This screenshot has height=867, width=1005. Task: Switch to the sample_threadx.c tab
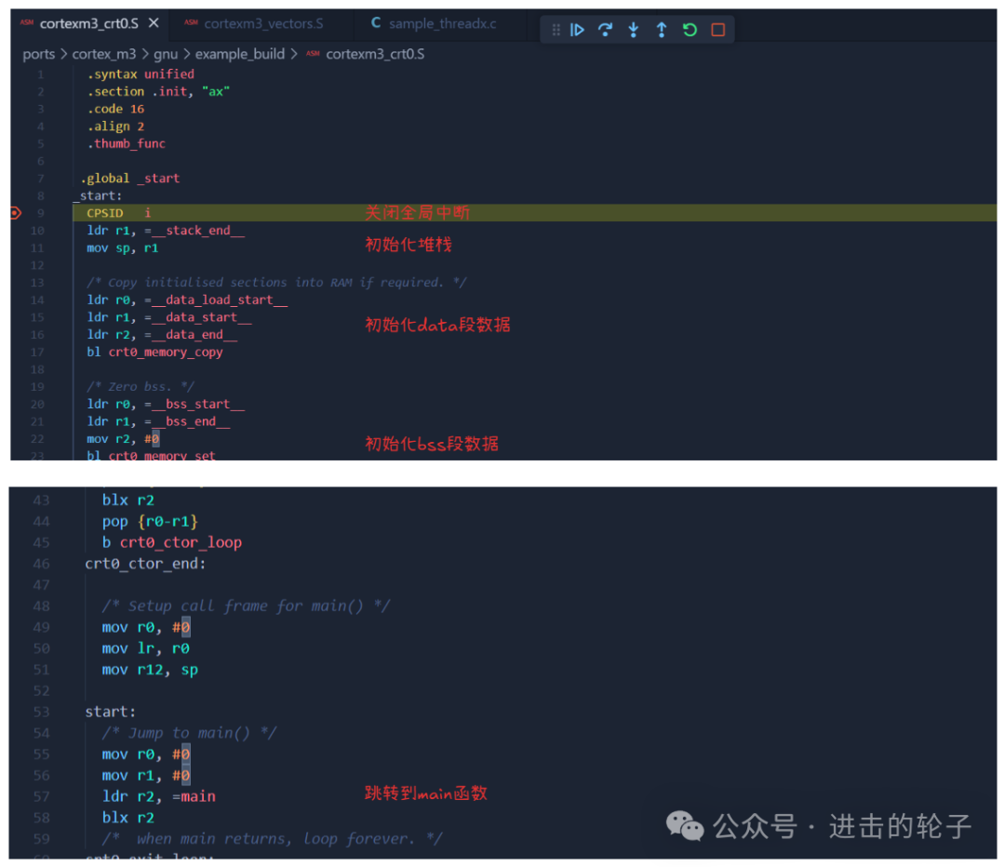tap(442, 23)
